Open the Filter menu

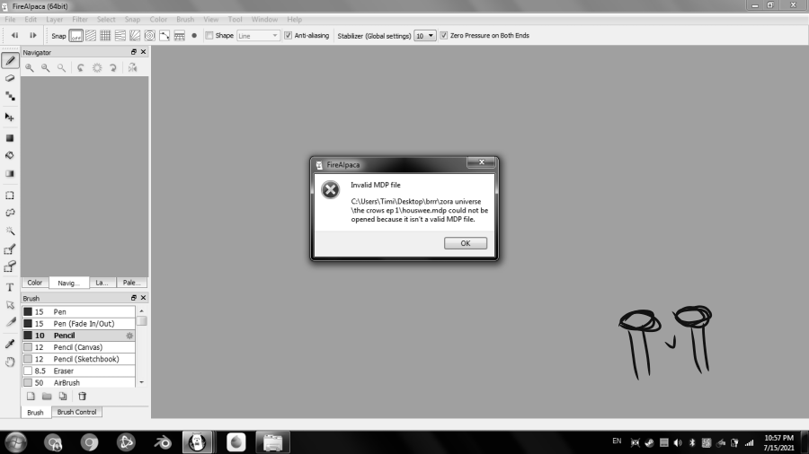click(80, 19)
